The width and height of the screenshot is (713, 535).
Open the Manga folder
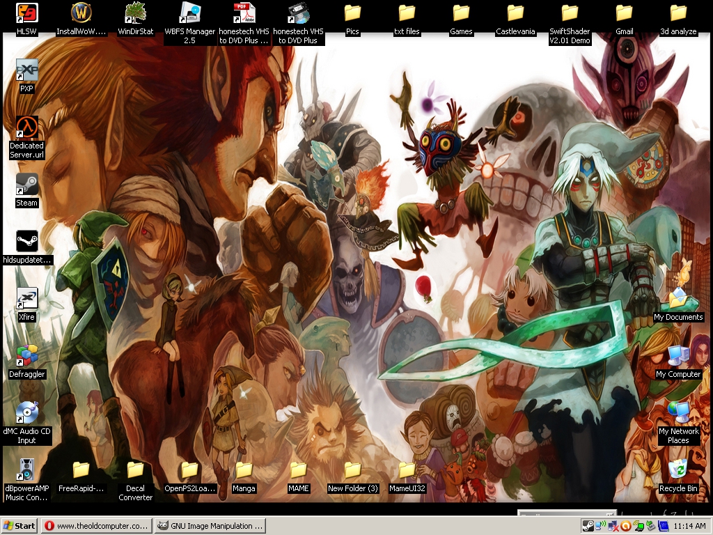[244, 470]
